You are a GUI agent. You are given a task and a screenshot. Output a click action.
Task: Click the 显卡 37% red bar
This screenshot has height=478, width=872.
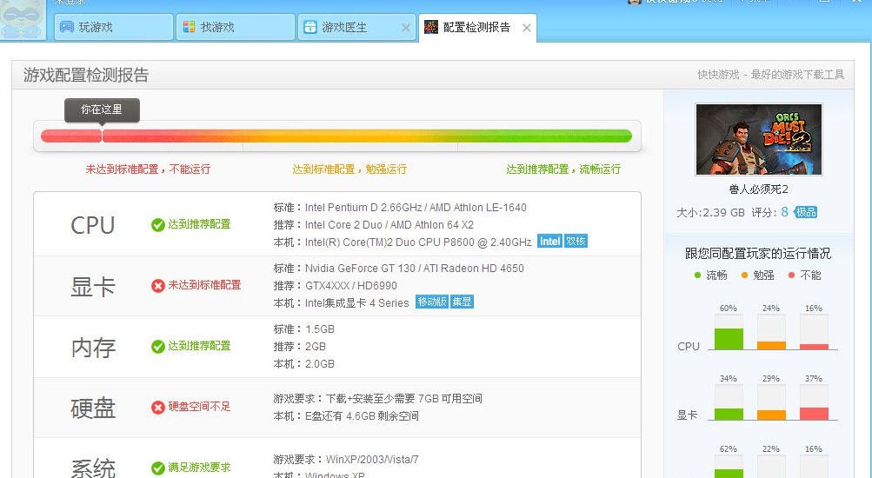(x=814, y=414)
